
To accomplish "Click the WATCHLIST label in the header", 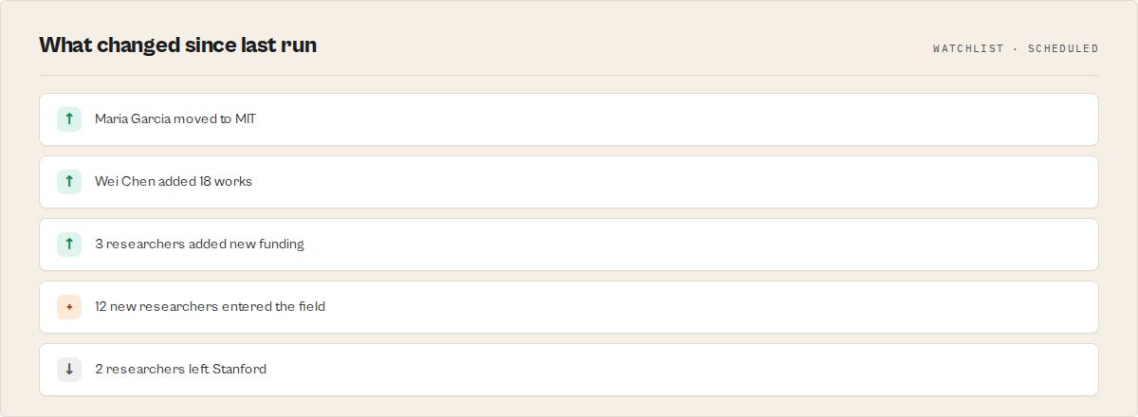I will click(x=968, y=48).
